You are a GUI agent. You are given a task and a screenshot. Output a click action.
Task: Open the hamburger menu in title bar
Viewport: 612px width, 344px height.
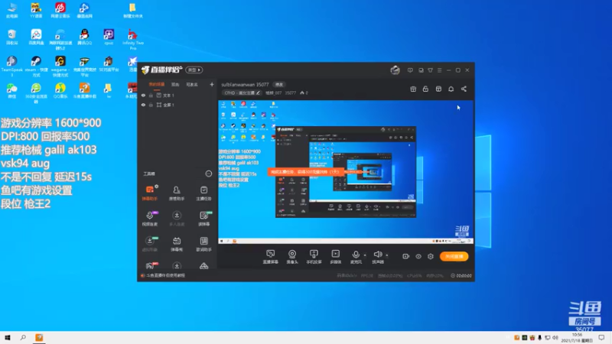(x=439, y=70)
